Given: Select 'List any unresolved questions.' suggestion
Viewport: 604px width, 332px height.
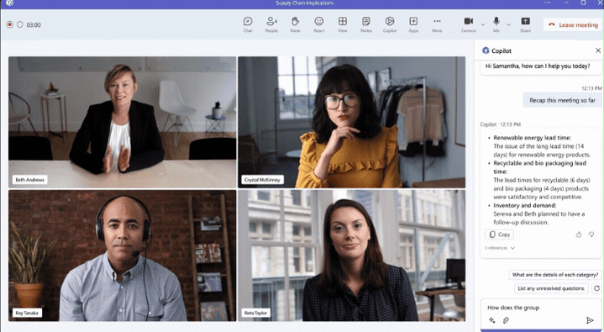Looking at the screenshot, I should [551, 288].
